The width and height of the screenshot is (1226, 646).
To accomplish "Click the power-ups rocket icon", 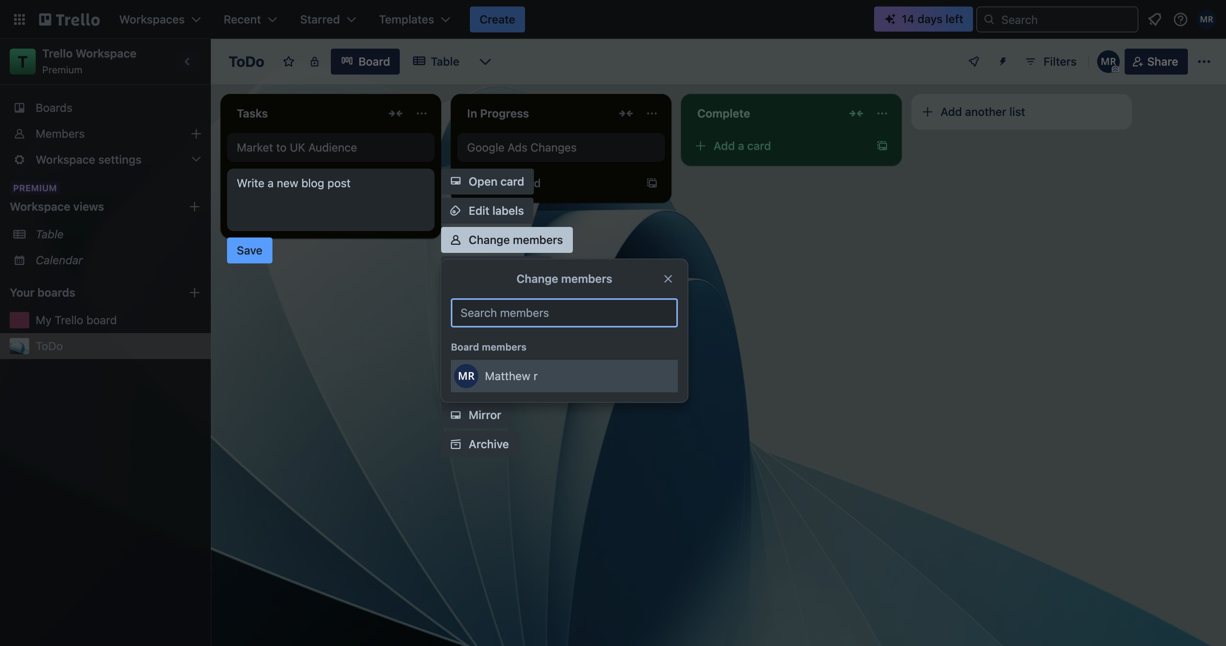I will (x=974, y=61).
